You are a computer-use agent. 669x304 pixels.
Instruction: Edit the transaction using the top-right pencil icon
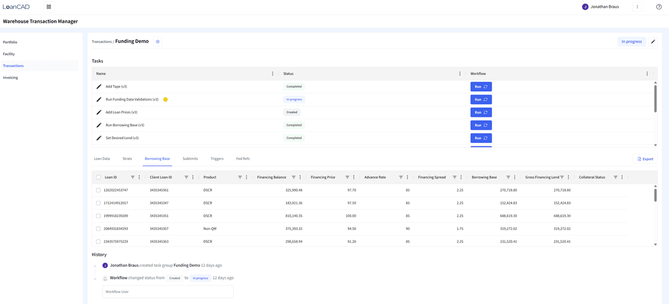653,41
